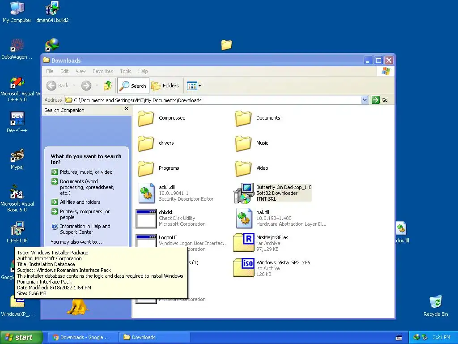
Task: Click the Windows flag logo in Explorer
Action: click(x=386, y=71)
